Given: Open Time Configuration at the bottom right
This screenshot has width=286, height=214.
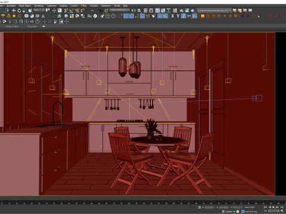Looking at the screenshot, I should point(282,211).
